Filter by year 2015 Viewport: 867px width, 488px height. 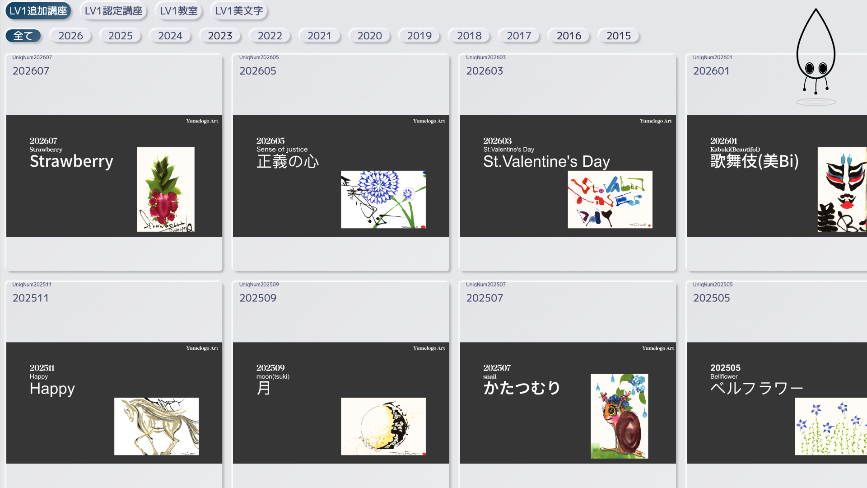tap(619, 36)
